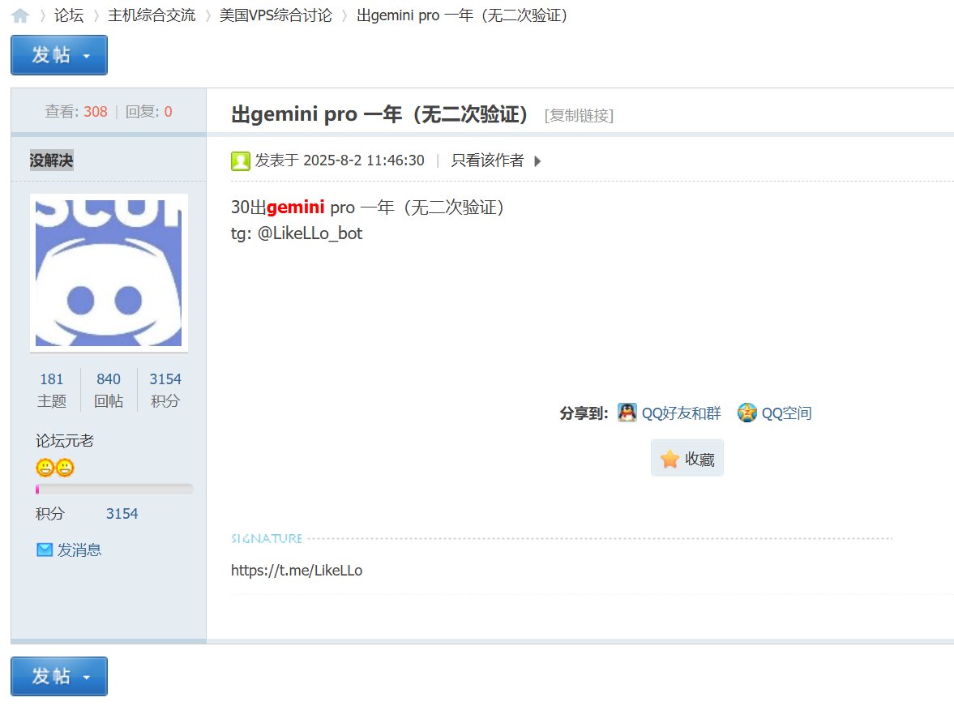Open username 没解决 profile link

tap(51, 160)
